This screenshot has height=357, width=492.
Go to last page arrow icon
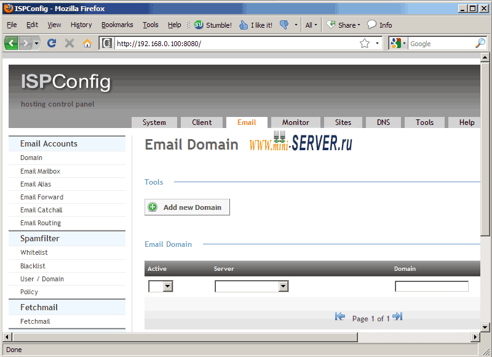click(x=397, y=316)
